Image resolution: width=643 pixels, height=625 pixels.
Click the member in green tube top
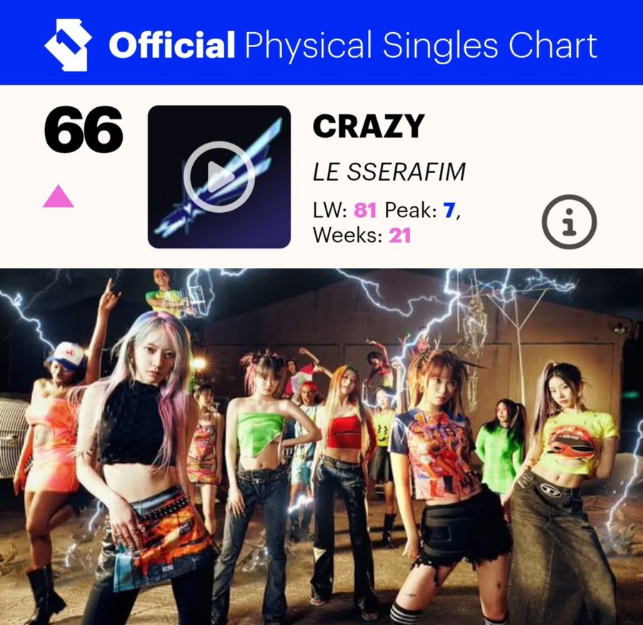coord(259,471)
